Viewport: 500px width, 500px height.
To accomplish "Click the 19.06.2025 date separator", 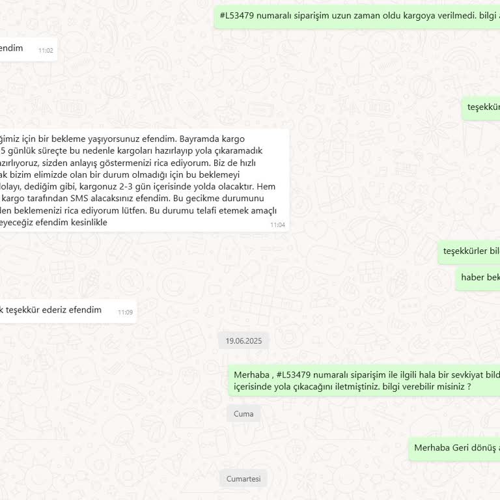I will [x=243, y=341].
